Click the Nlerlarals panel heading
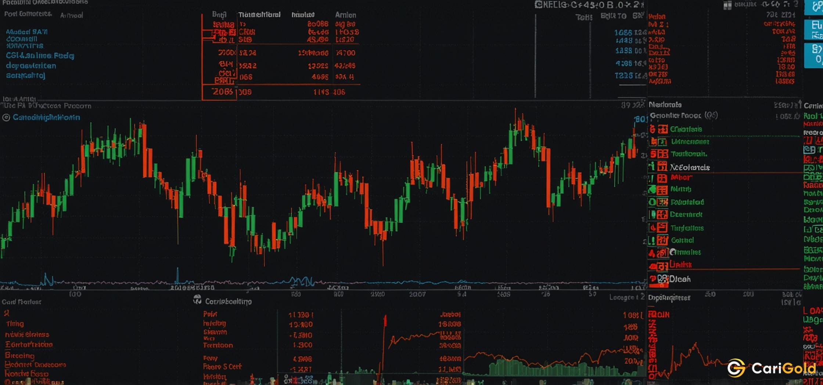This screenshot has height=385, width=823. (x=665, y=105)
